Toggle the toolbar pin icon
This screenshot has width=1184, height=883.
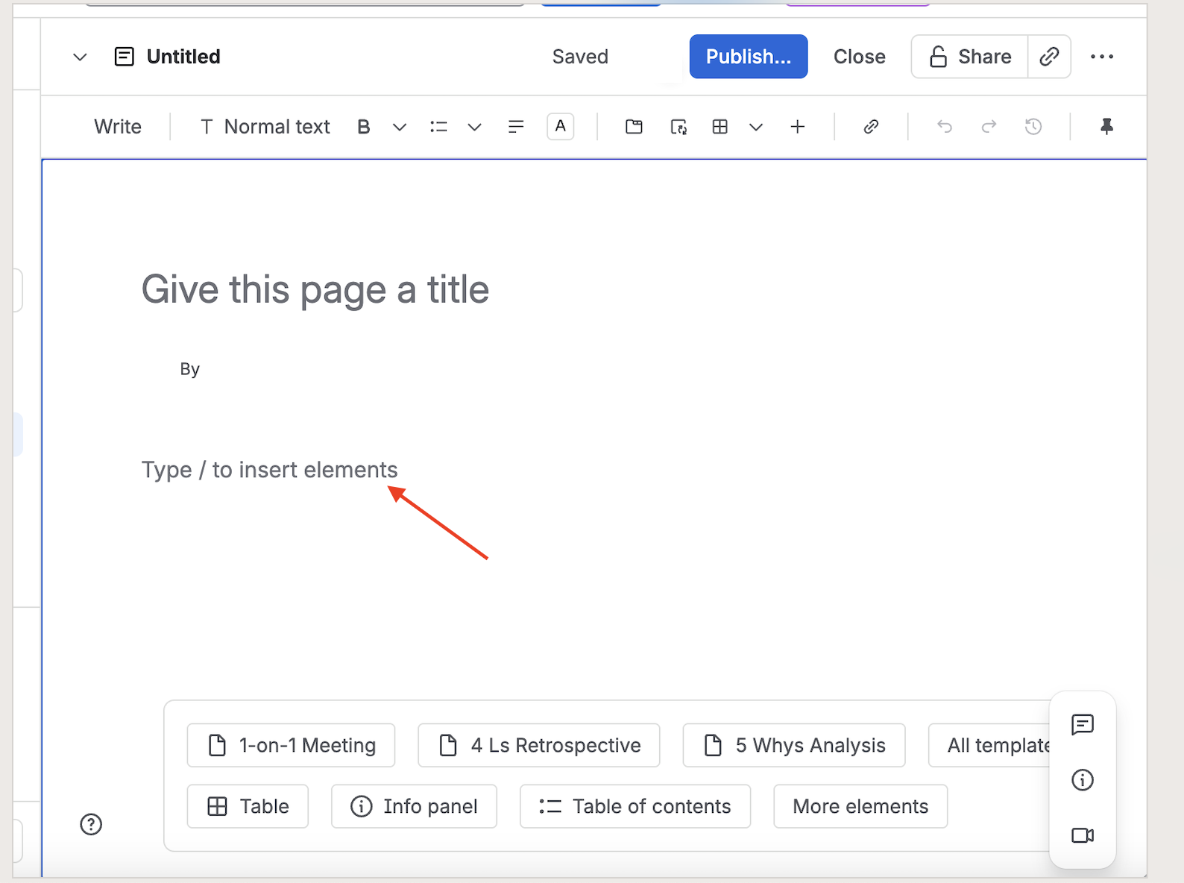coord(1107,127)
